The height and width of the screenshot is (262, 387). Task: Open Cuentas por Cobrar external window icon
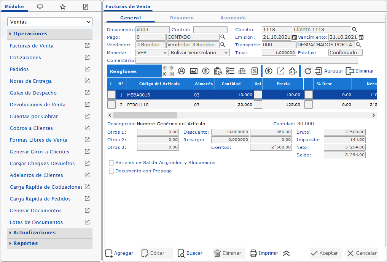(87, 116)
